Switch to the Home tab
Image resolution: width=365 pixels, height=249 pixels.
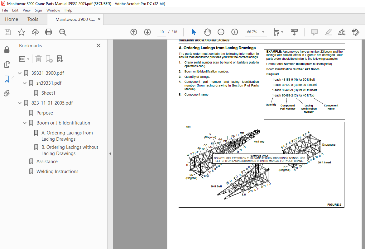pos(12,19)
